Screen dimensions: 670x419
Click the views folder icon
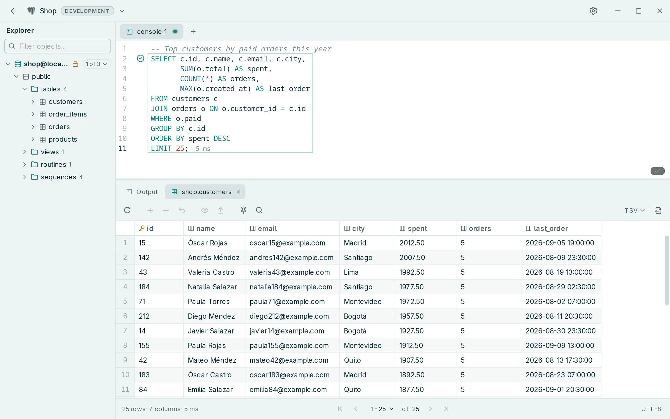(35, 152)
